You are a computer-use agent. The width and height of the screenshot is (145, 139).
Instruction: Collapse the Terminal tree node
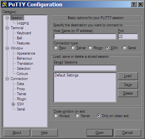click(7, 28)
